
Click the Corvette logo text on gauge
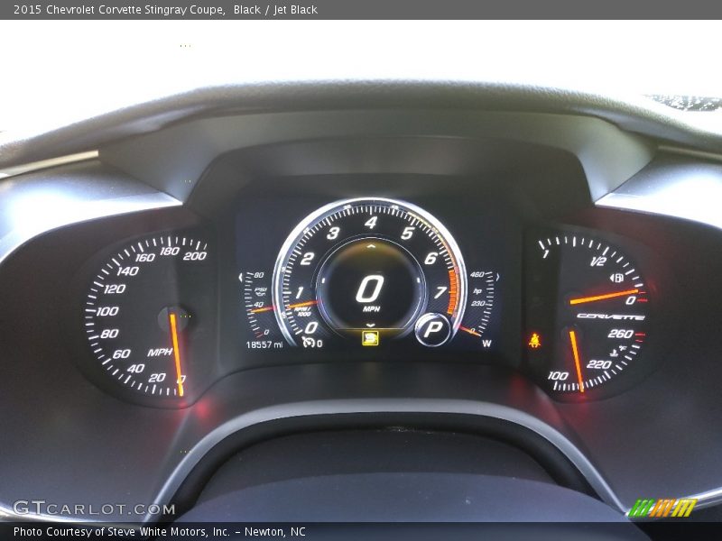pyautogui.click(x=610, y=316)
